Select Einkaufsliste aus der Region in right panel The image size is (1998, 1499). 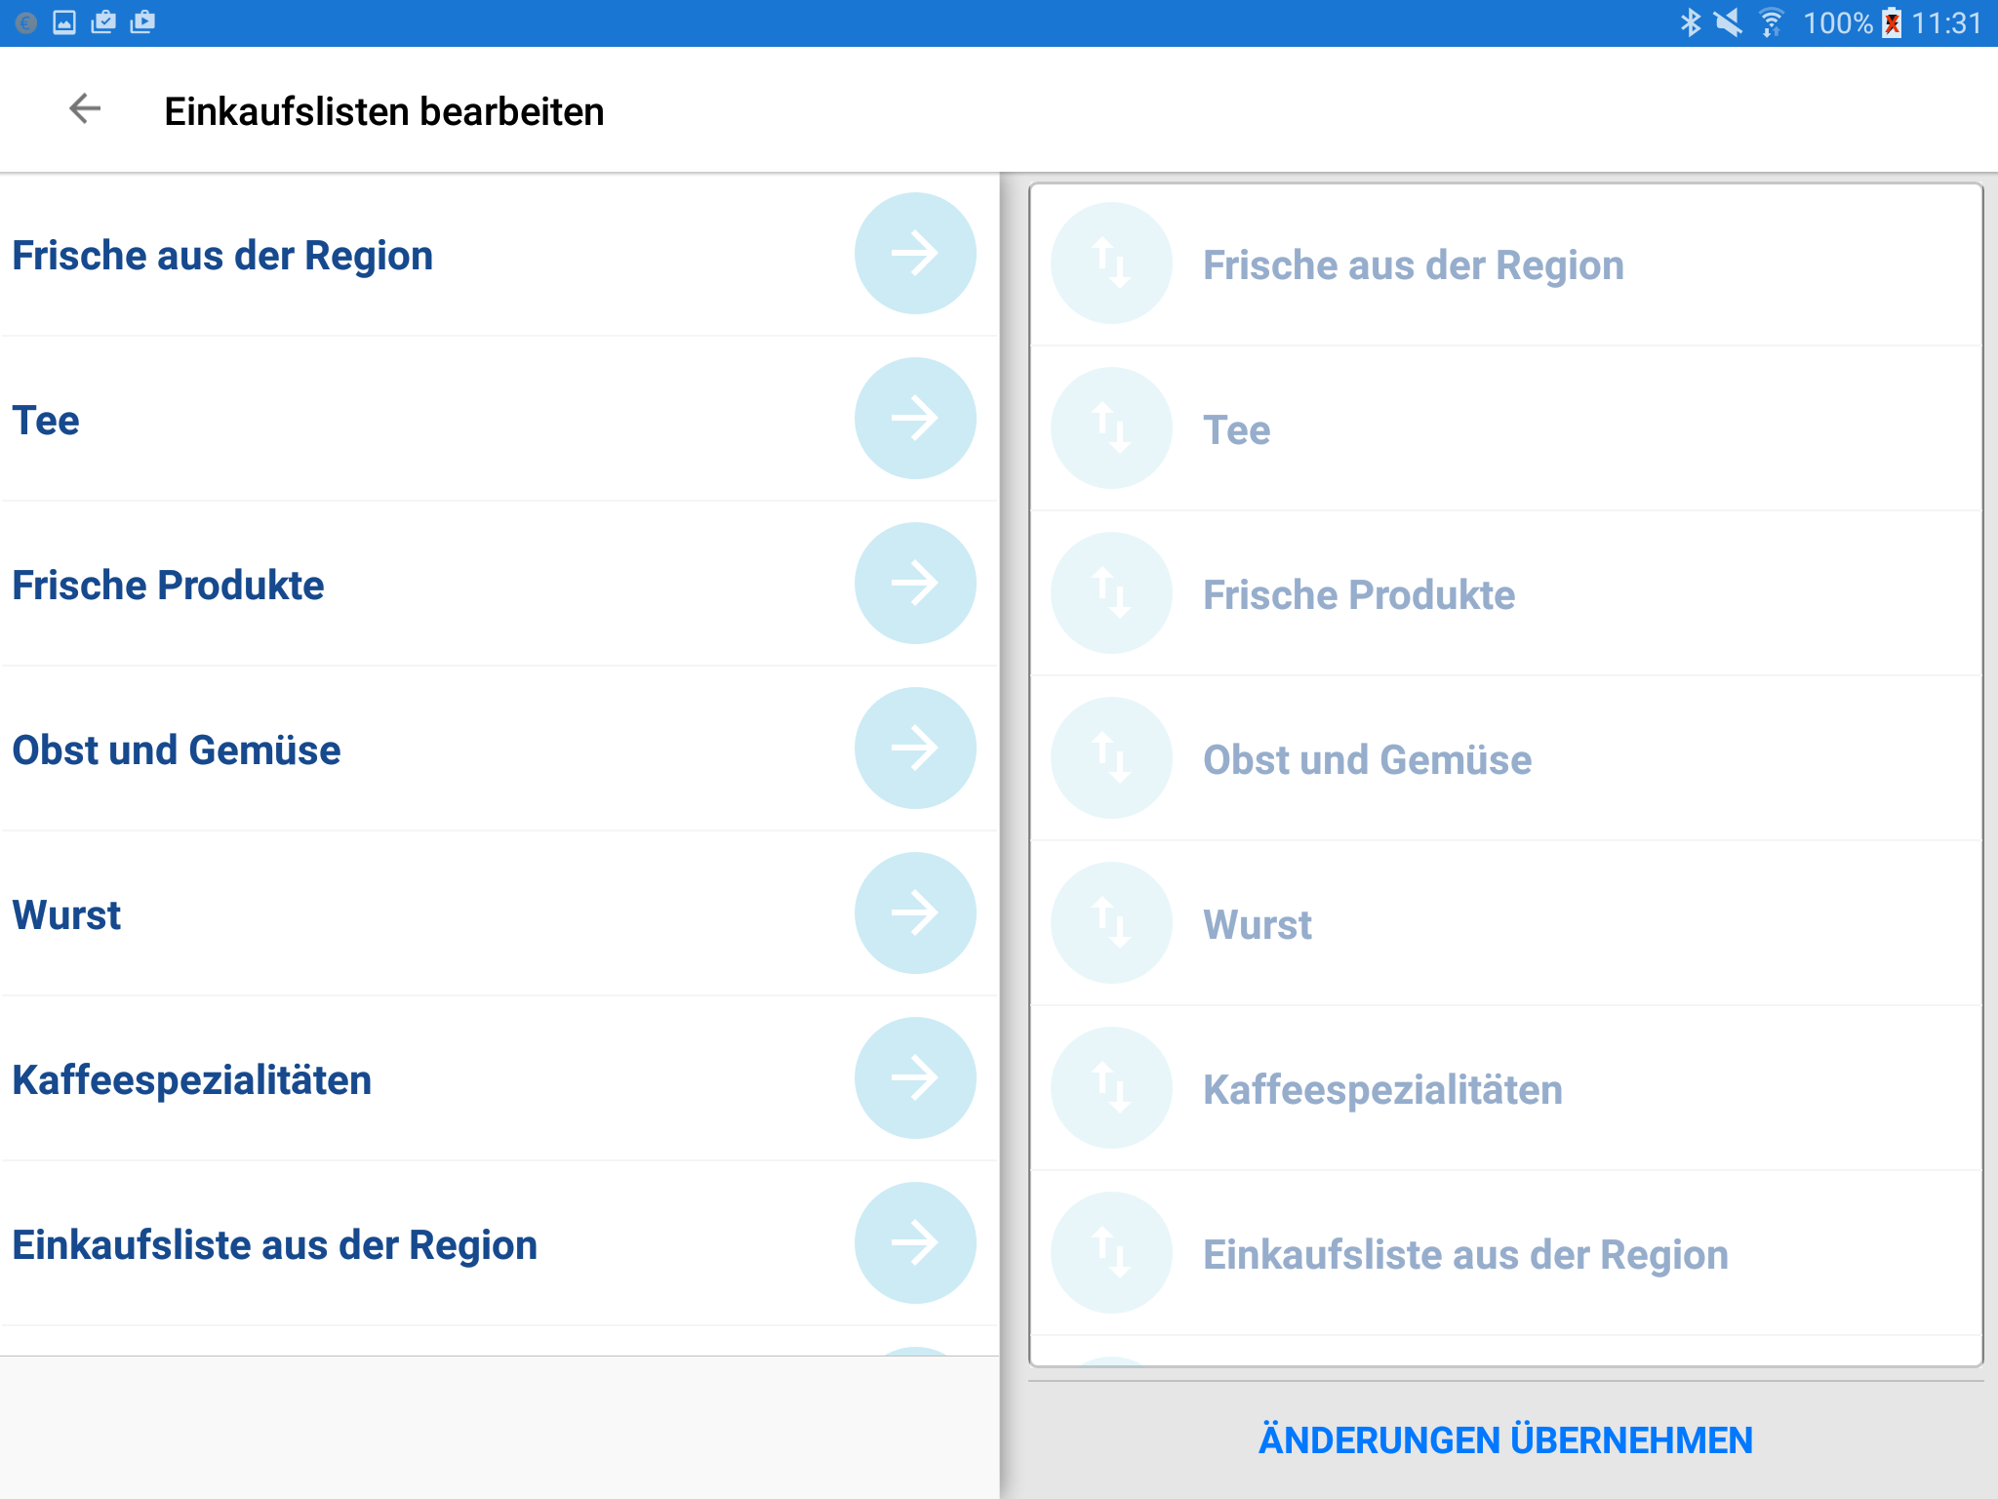point(1464,1255)
